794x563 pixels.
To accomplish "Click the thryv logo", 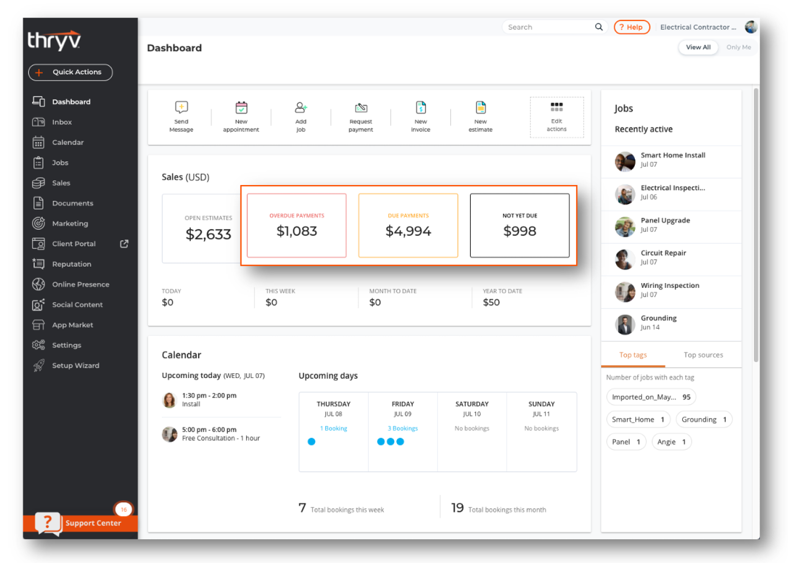I will click(54, 40).
